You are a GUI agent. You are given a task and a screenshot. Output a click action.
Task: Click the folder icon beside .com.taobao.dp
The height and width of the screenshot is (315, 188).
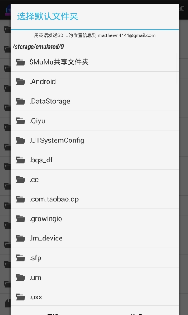point(20,199)
